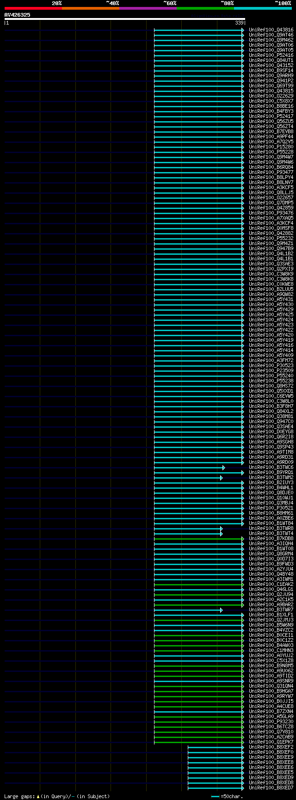
Task: Select hit label UniRef100_Q6R2I8
Action: [x=271, y=437]
